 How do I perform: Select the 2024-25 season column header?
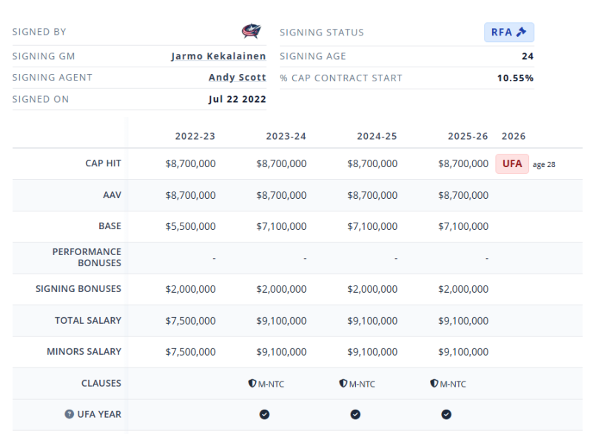[377, 137]
